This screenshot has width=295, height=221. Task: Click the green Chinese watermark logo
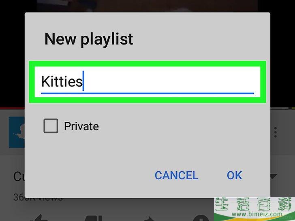254,204
